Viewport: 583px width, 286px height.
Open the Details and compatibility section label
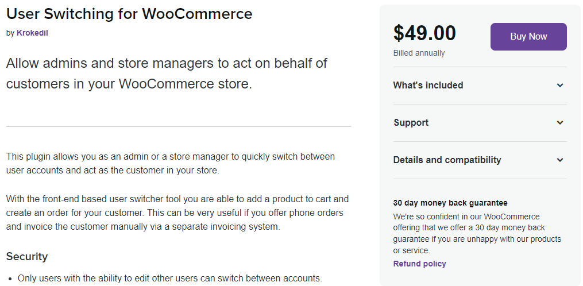click(447, 160)
